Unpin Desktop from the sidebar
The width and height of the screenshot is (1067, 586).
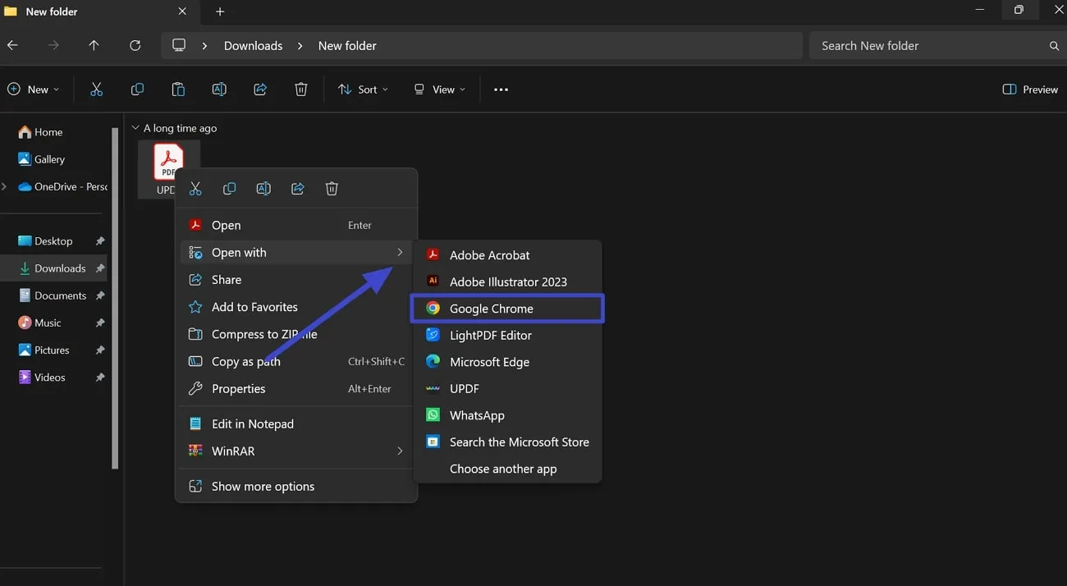(x=99, y=240)
